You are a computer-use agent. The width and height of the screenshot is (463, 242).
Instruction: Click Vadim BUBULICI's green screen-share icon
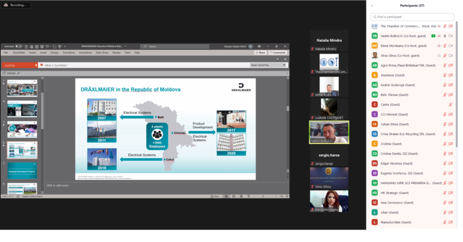pos(433,36)
